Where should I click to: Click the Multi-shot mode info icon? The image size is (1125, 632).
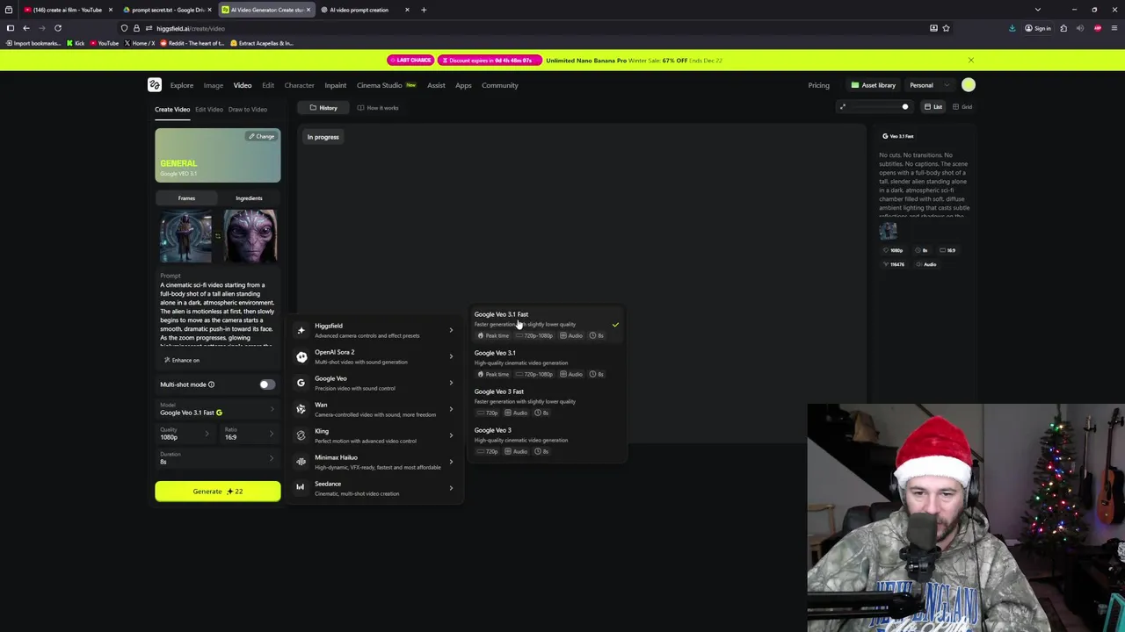click(x=211, y=384)
